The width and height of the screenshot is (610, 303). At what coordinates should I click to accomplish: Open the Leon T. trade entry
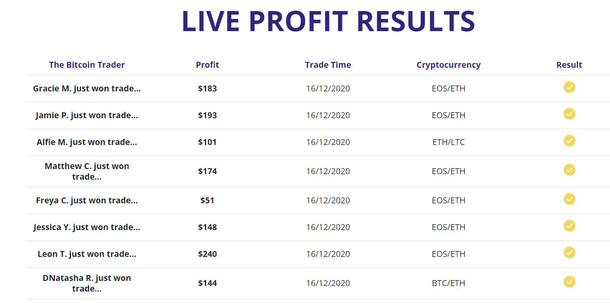pyautogui.click(x=87, y=254)
